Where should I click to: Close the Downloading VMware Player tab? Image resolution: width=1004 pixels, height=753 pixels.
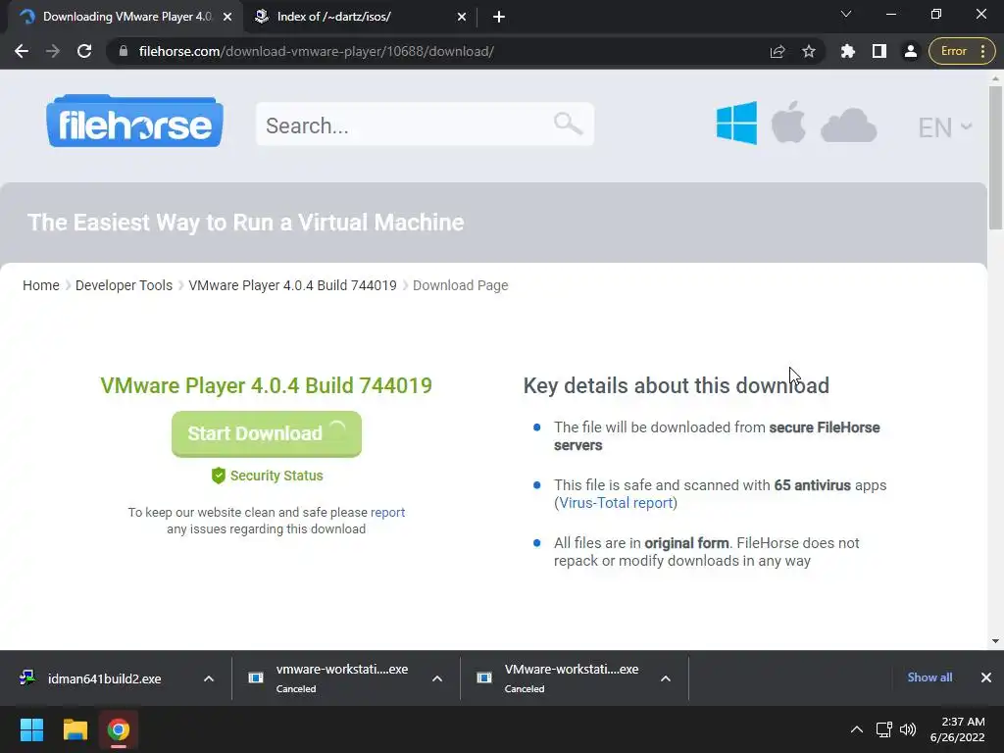pos(227,17)
